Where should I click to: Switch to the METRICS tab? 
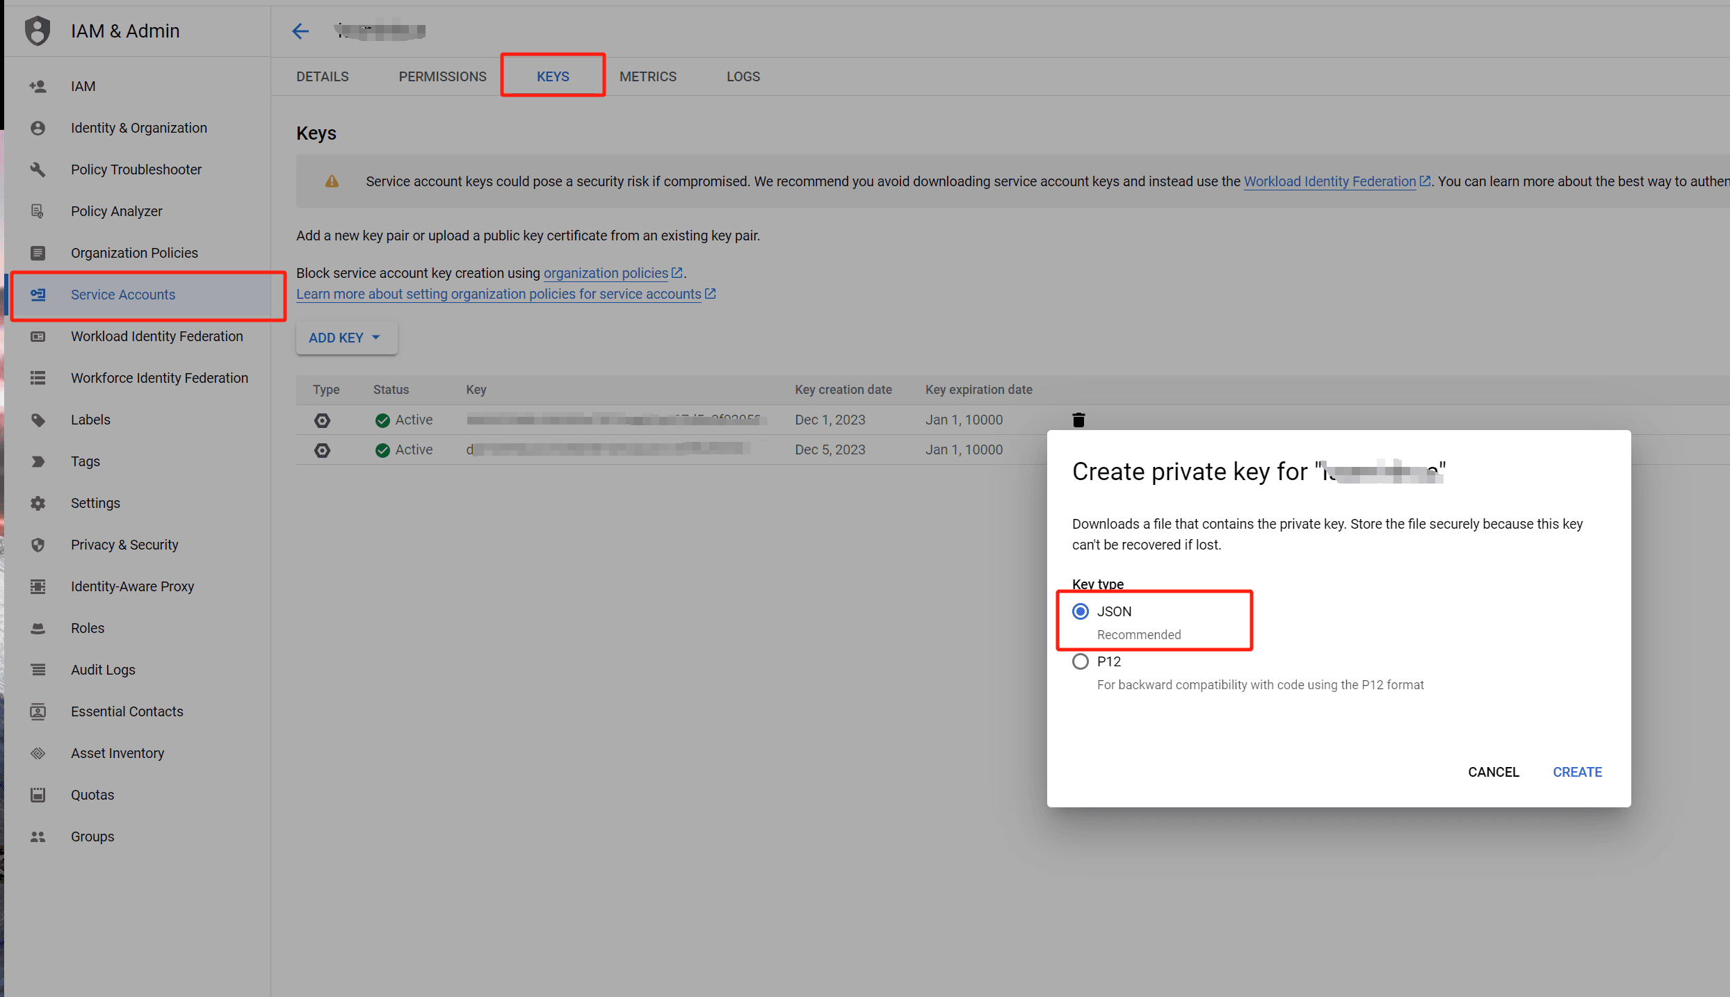(648, 76)
